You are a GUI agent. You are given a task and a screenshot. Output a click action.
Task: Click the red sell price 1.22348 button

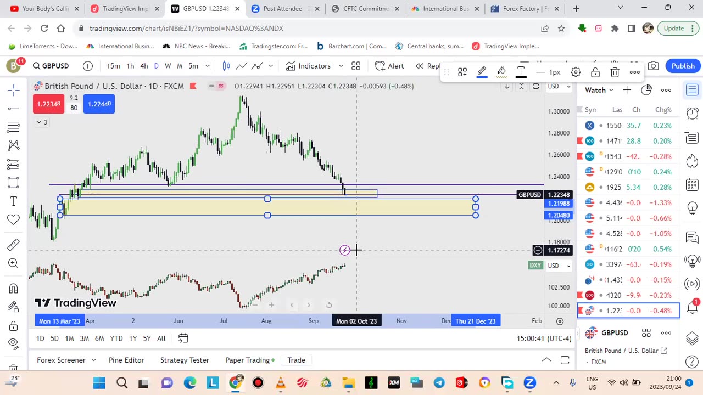[48, 104]
